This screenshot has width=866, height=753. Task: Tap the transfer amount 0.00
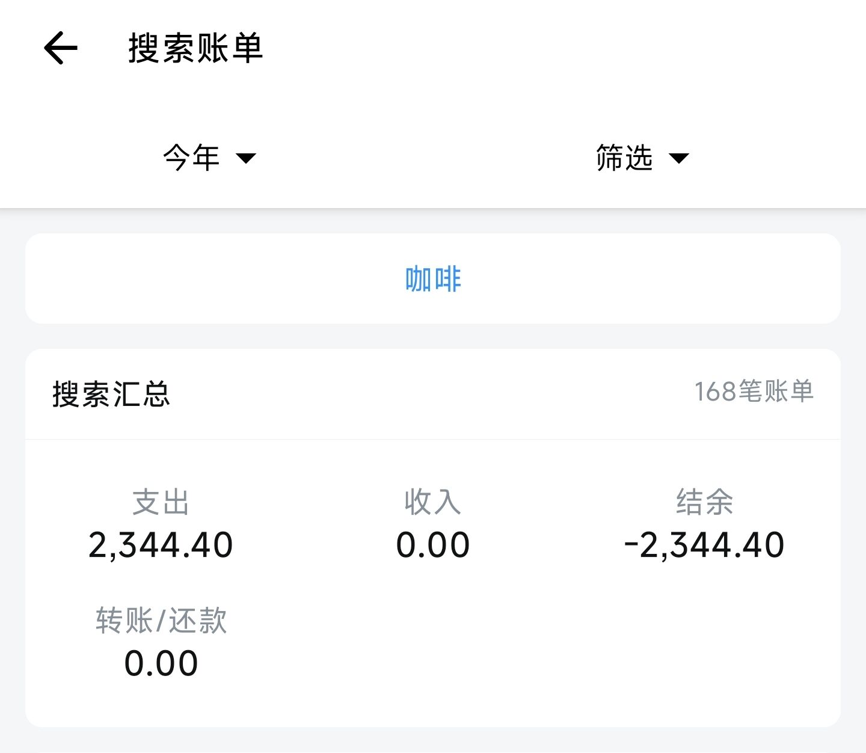161,663
